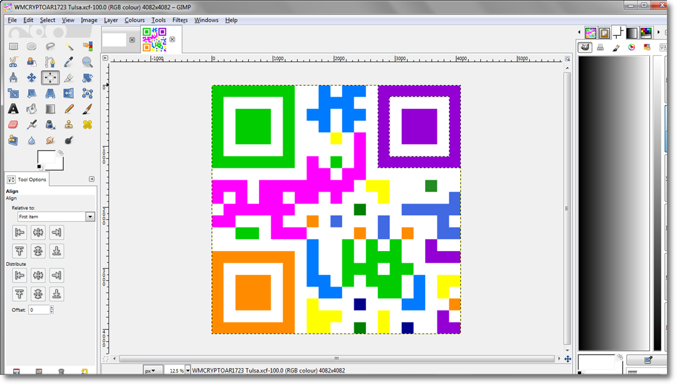Select the Clone stamp tool
The height and width of the screenshot is (385, 677).
point(69,125)
